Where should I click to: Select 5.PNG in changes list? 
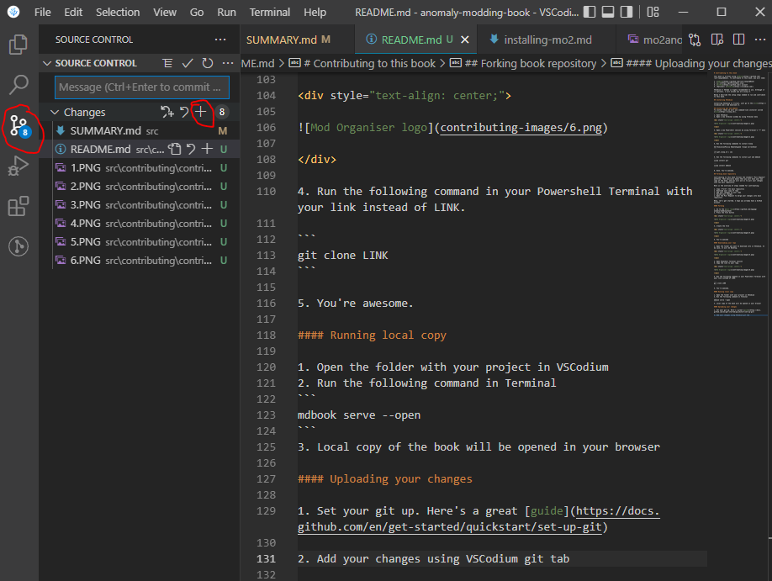coord(140,242)
